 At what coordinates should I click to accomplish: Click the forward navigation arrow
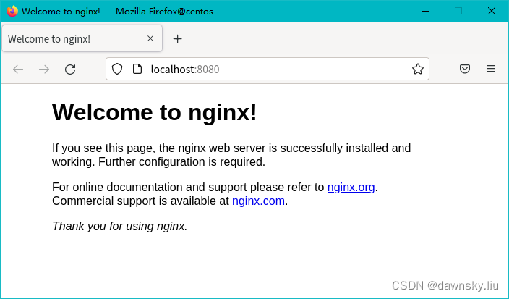(x=44, y=70)
